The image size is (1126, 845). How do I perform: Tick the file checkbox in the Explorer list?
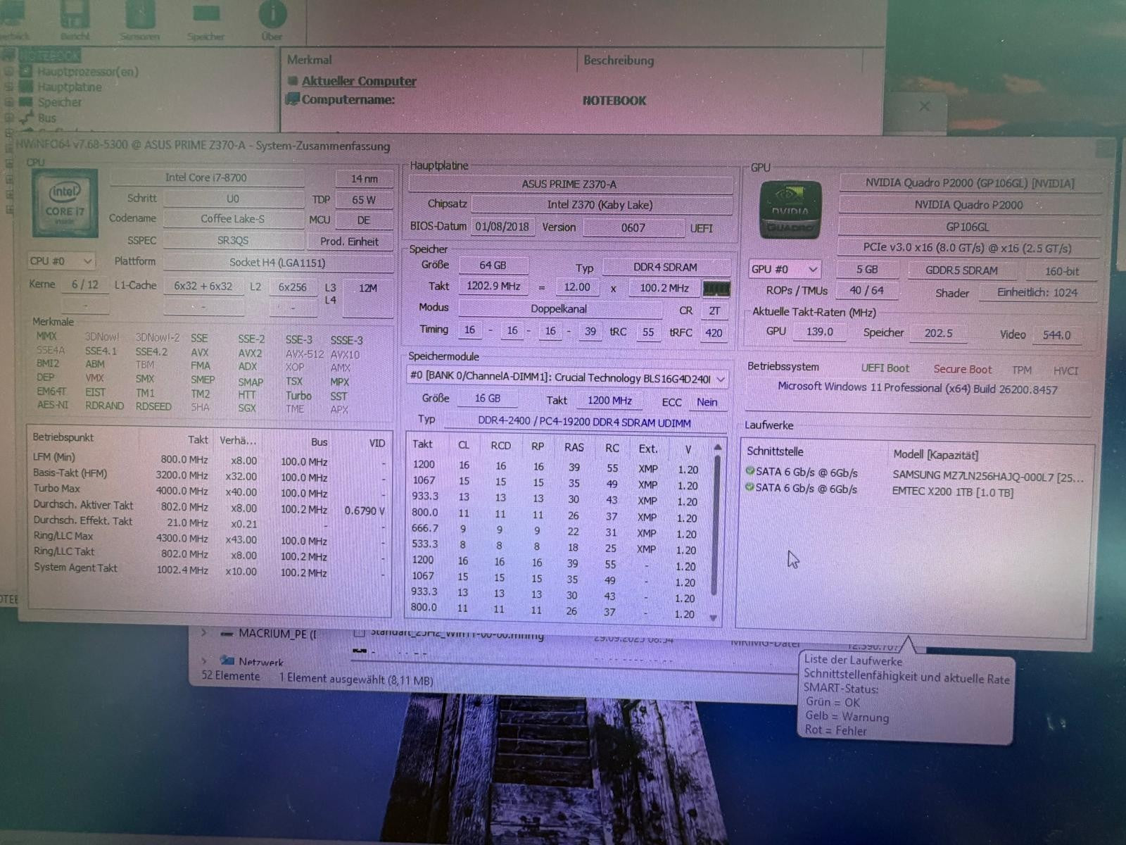click(359, 633)
